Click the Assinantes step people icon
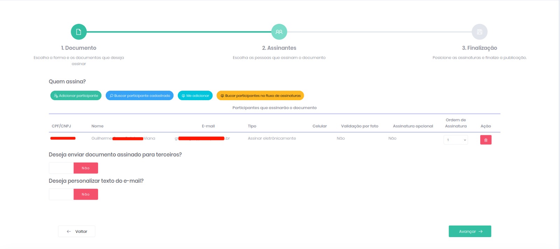 point(279,32)
